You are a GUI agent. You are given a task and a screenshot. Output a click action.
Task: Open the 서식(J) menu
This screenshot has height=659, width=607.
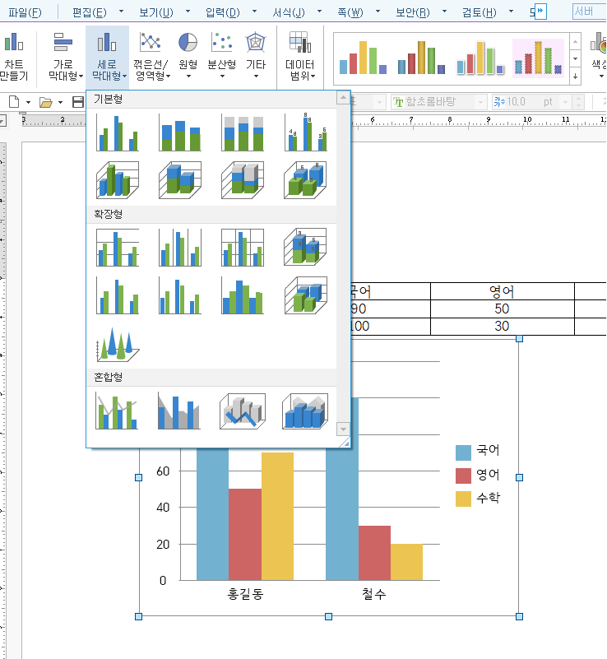tap(289, 12)
